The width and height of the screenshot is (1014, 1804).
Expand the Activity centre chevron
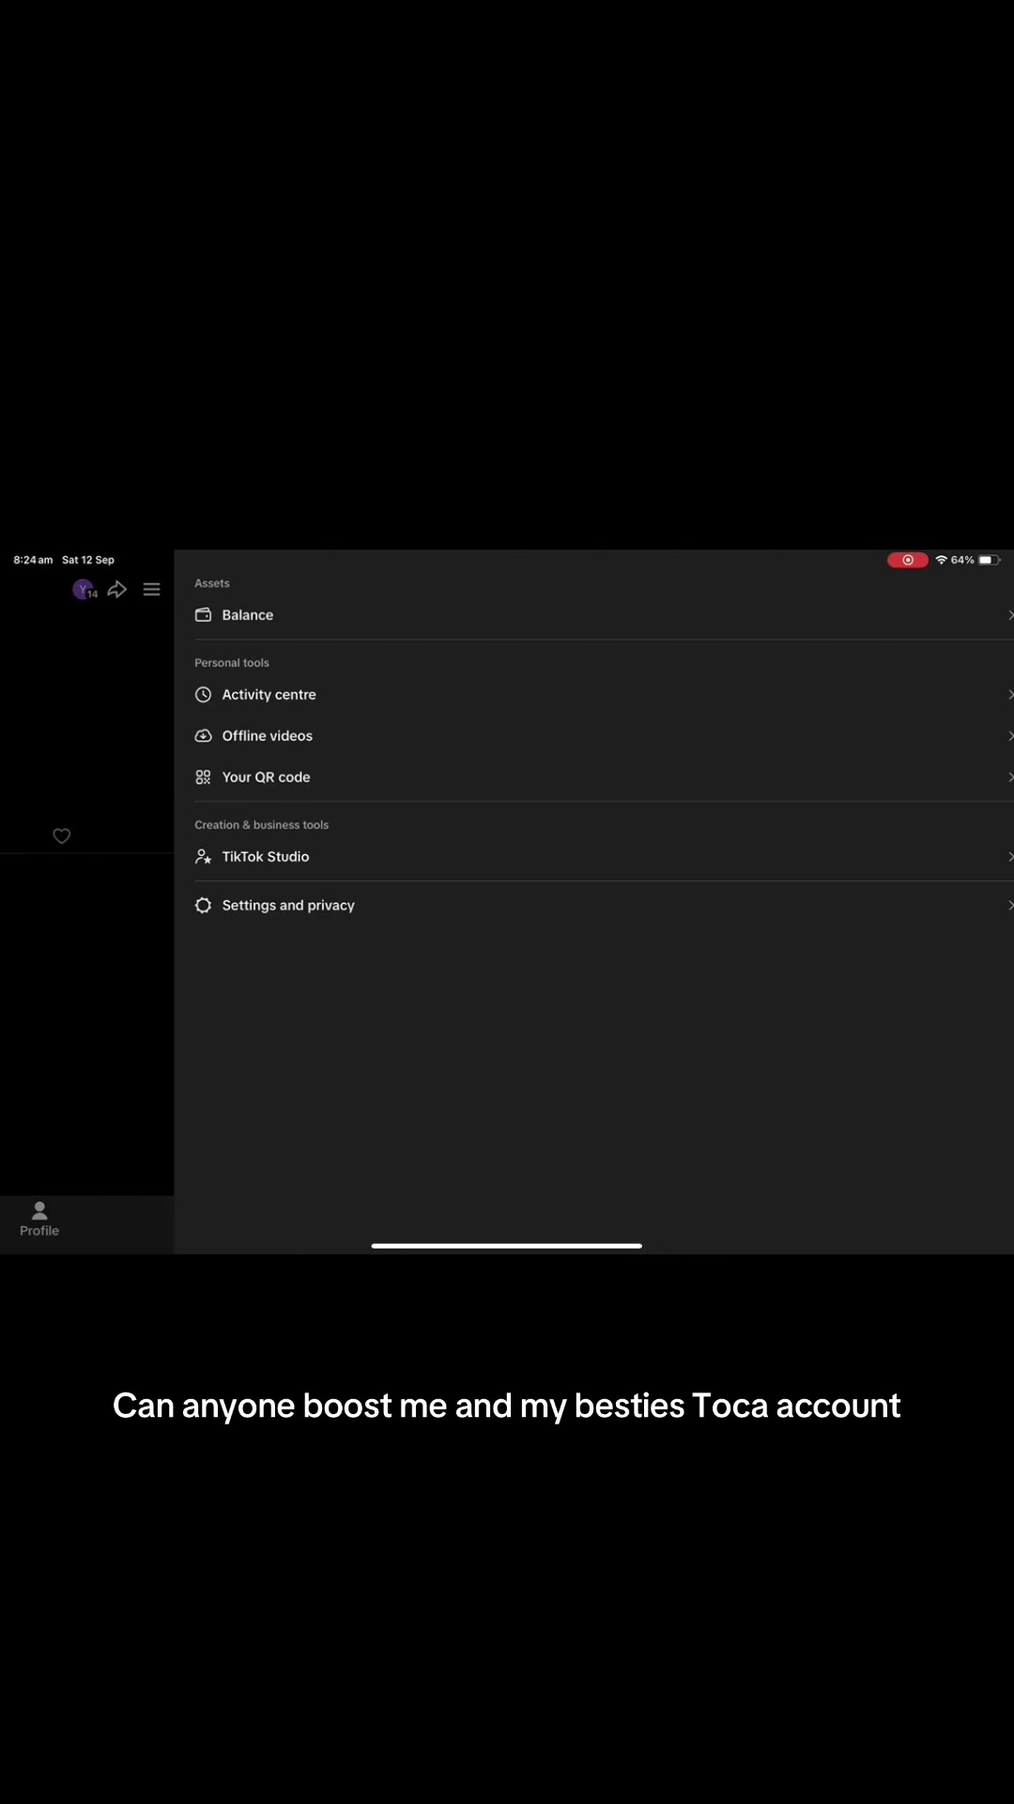coord(1009,694)
